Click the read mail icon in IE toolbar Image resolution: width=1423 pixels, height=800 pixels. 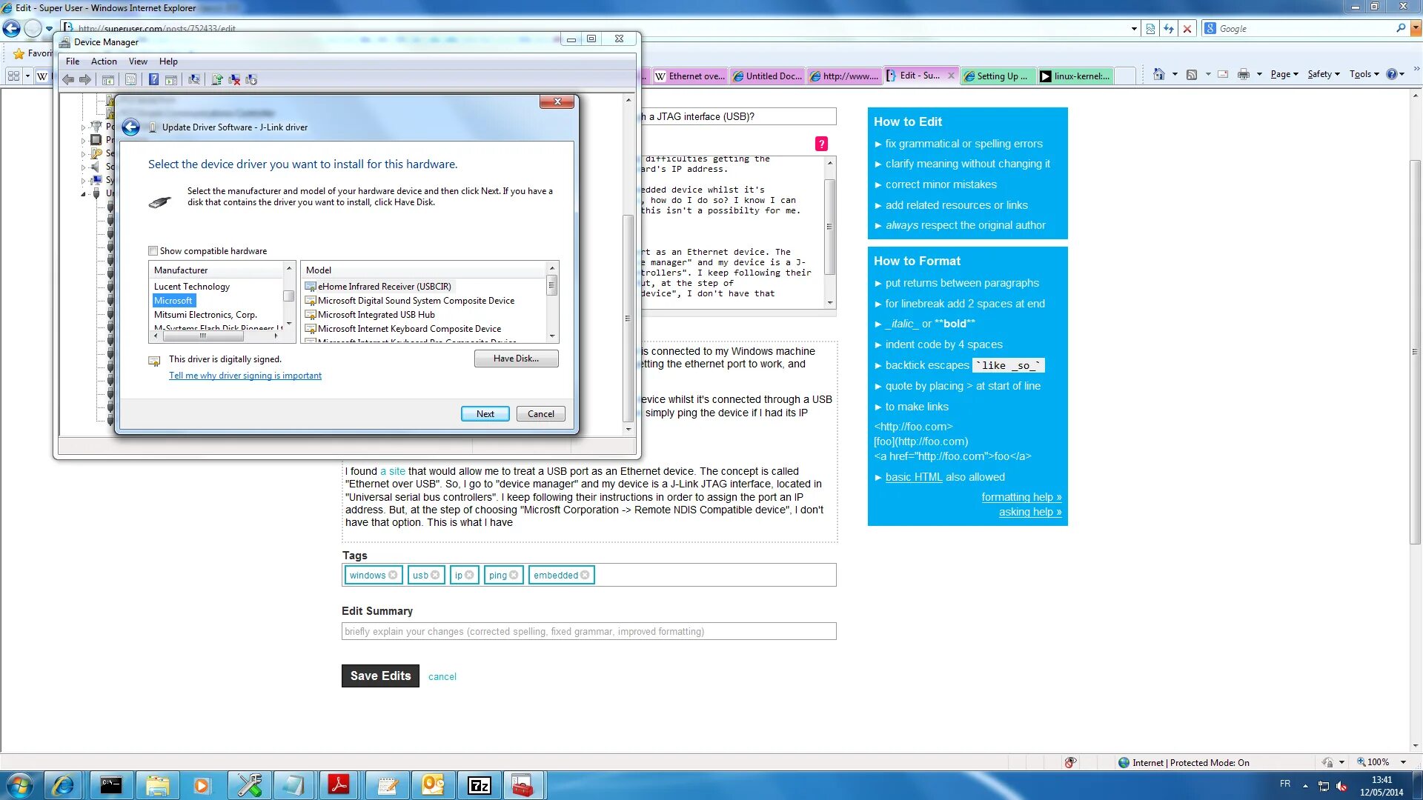pyautogui.click(x=1223, y=74)
